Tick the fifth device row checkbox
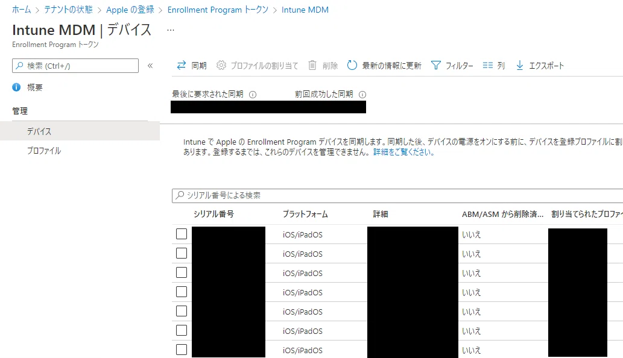The width and height of the screenshot is (623, 358). 182,311
